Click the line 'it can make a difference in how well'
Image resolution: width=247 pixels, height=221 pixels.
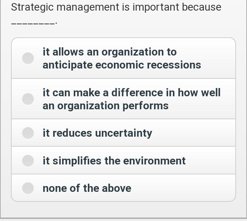(x=131, y=93)
